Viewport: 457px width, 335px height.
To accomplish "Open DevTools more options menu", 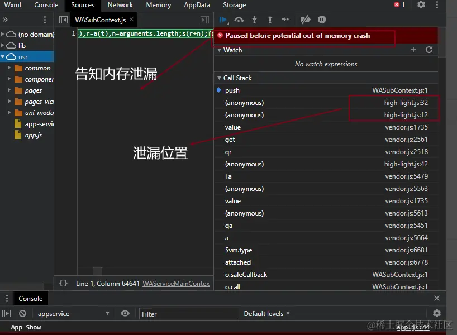I will pos(437,4).
